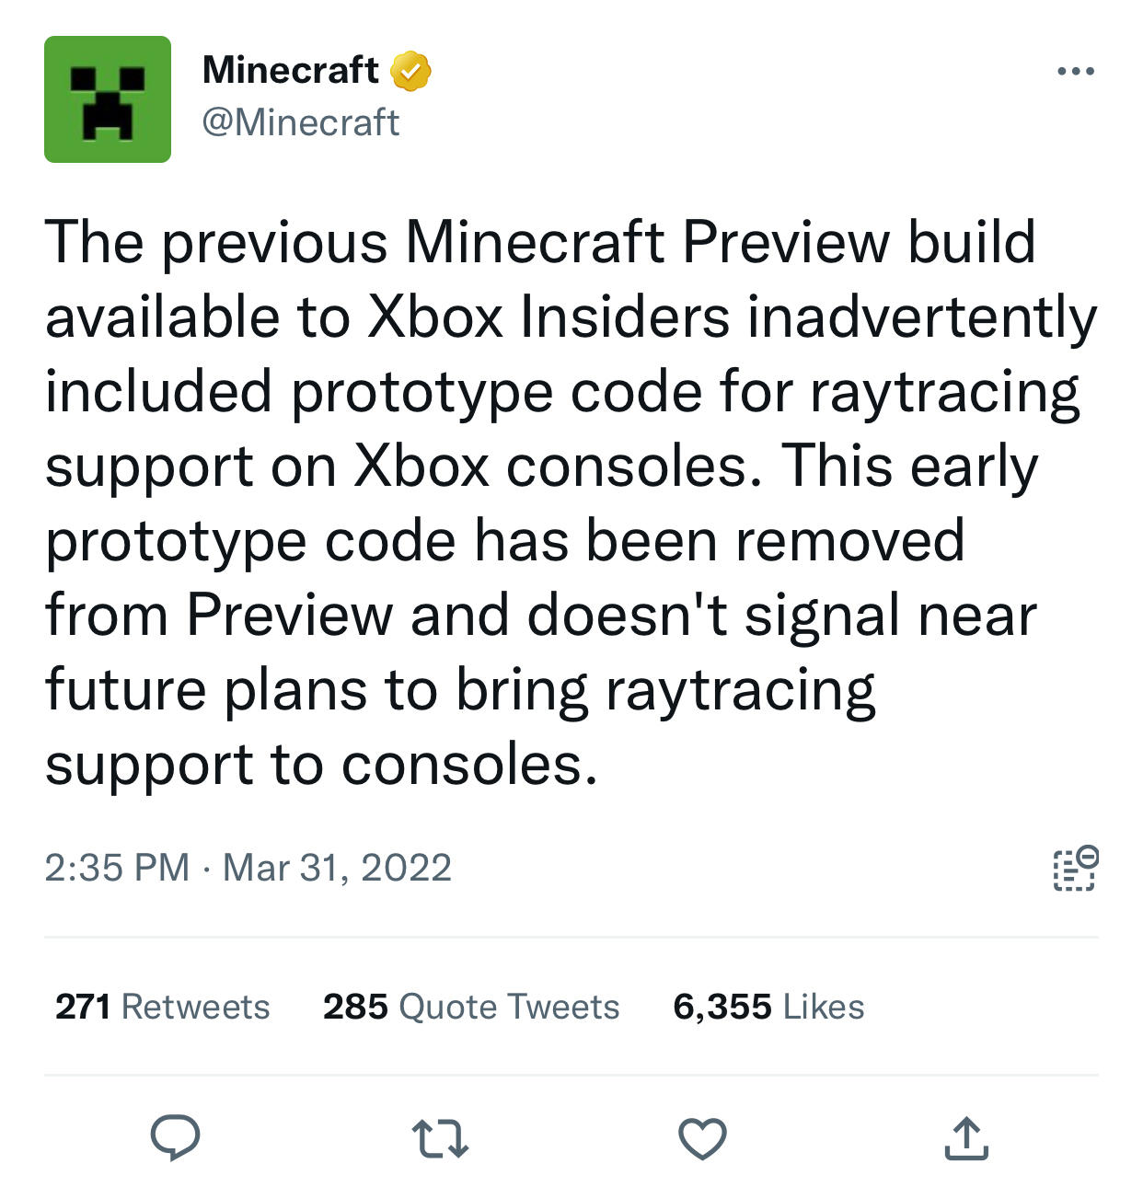This screenshot has width=1143, height=1187.
Task: Click the 'Xbox Insiders' phrase in tweet
Action: 549,317
